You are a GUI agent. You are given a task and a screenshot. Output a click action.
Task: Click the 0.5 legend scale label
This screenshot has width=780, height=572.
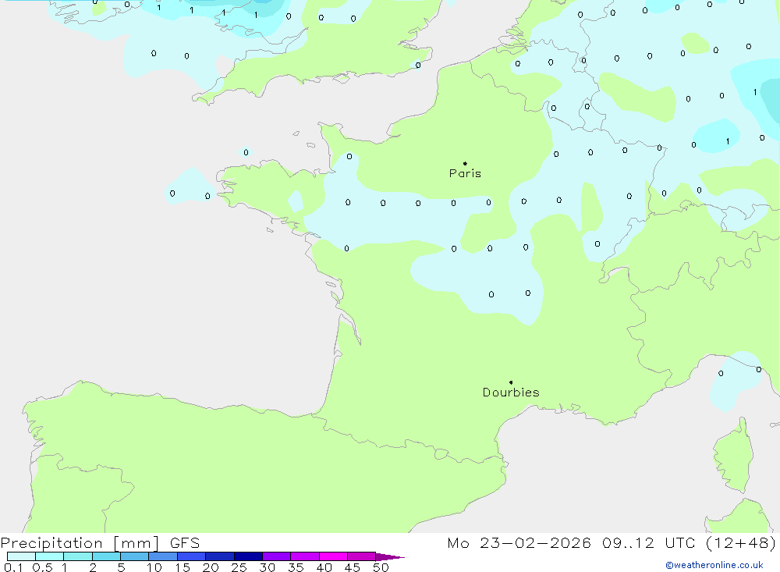pyautogui.click(x=42, y=567)
